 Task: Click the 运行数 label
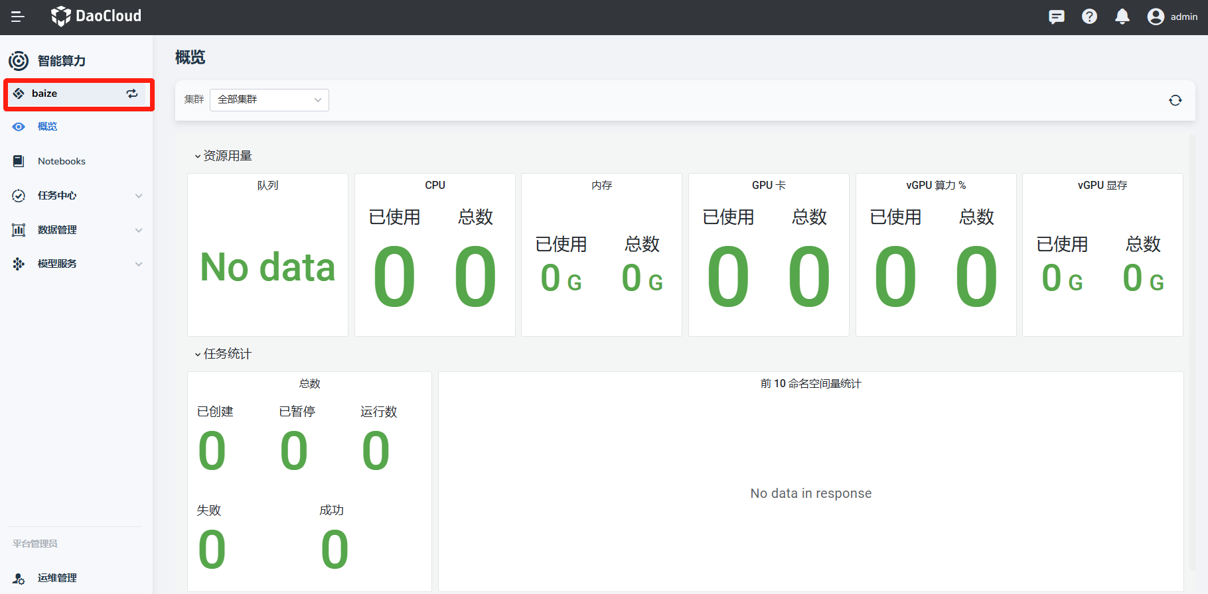[378, 412]
